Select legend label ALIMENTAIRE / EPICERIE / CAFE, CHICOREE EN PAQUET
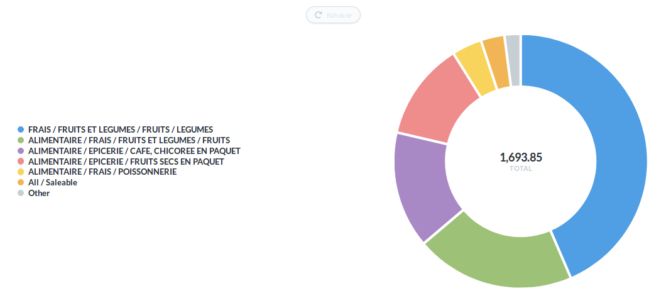The image size is (666, 296). [134, 151]
